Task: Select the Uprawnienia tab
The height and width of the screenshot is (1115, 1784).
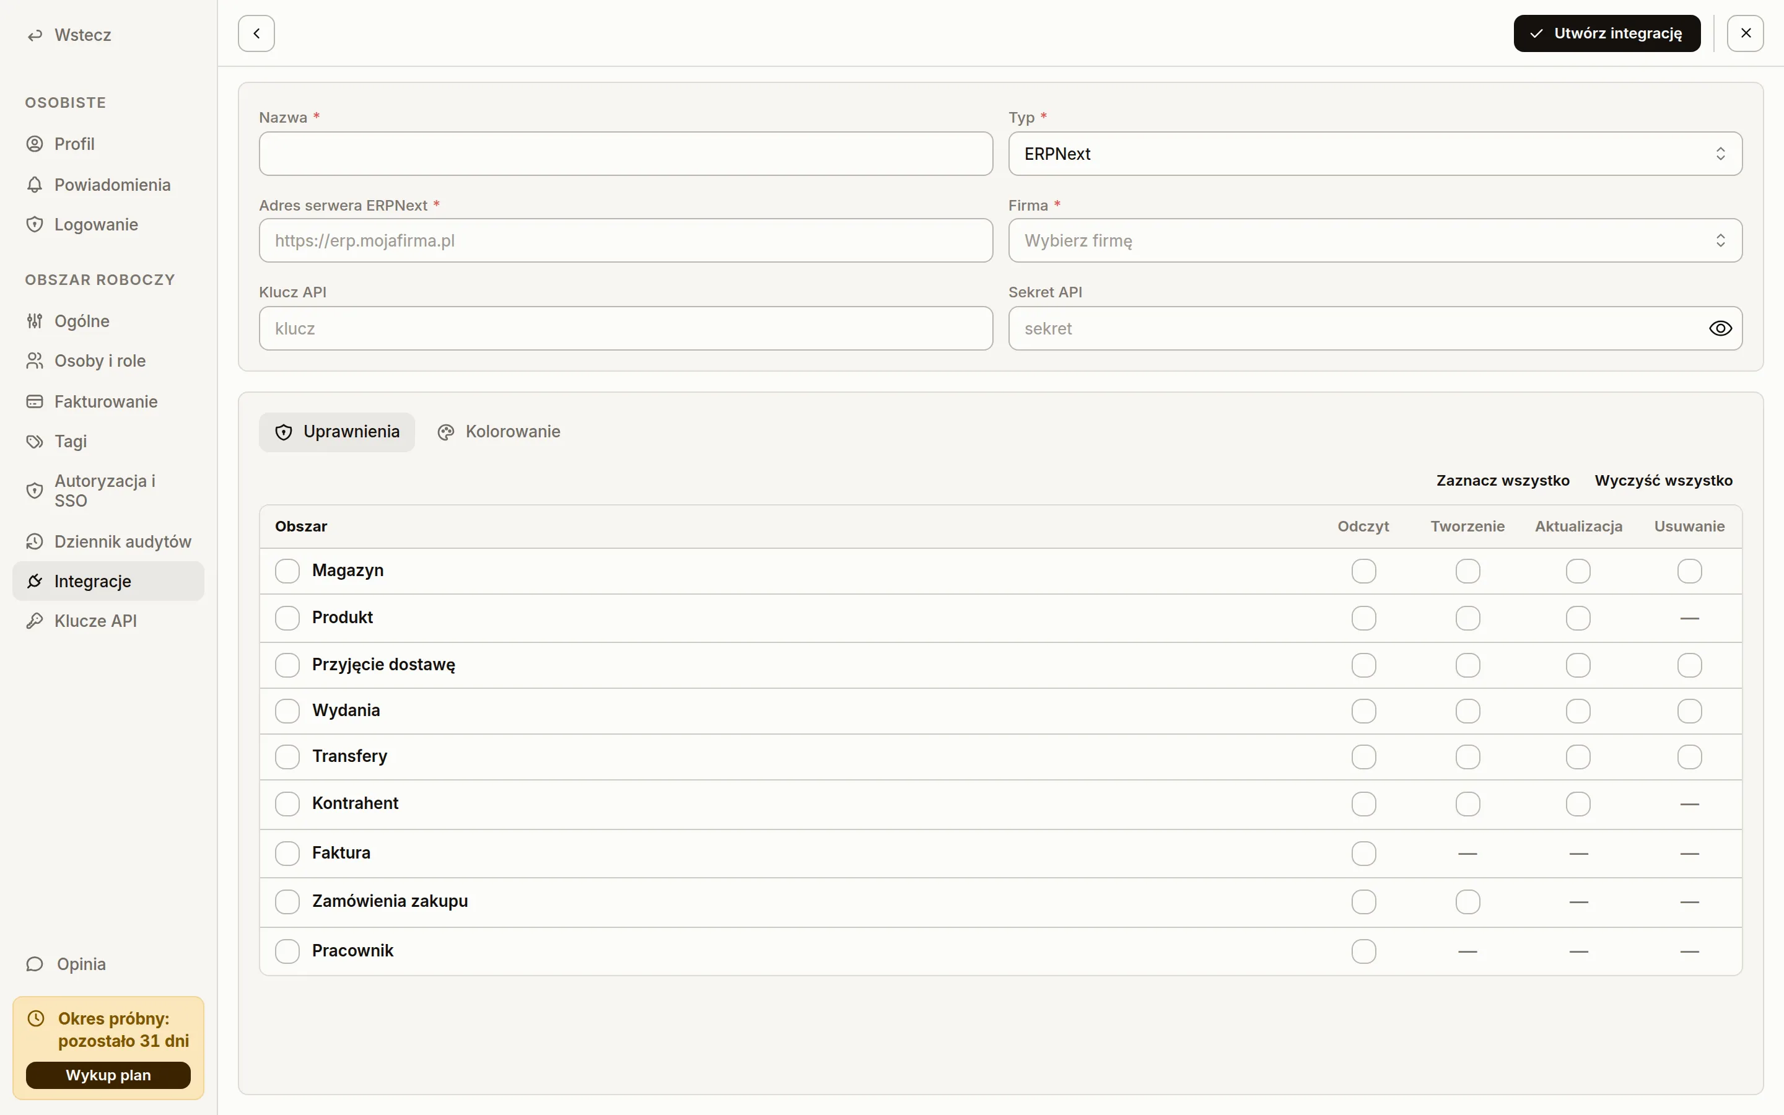Action: pyautogui.click(x=337, y=432)
